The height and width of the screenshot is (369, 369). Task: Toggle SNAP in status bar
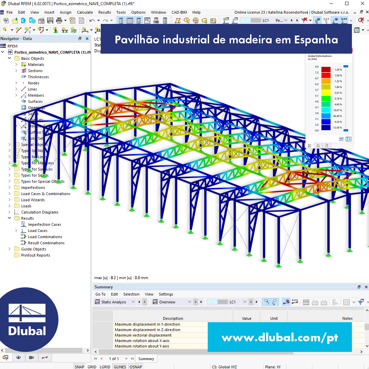(x=79, y=367)
